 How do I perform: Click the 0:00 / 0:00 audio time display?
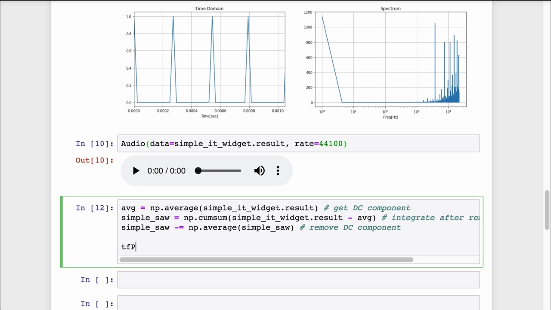pos(166,171)
